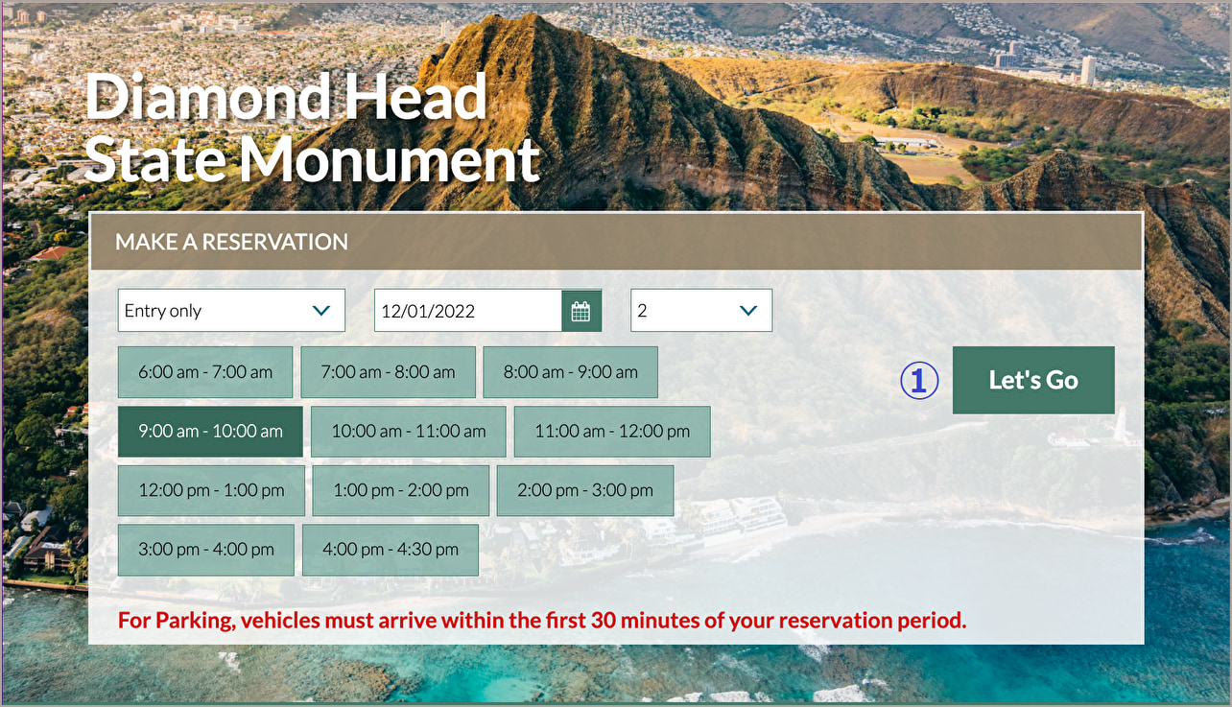Click the Diamond Head State Monument title

(313, 128)
